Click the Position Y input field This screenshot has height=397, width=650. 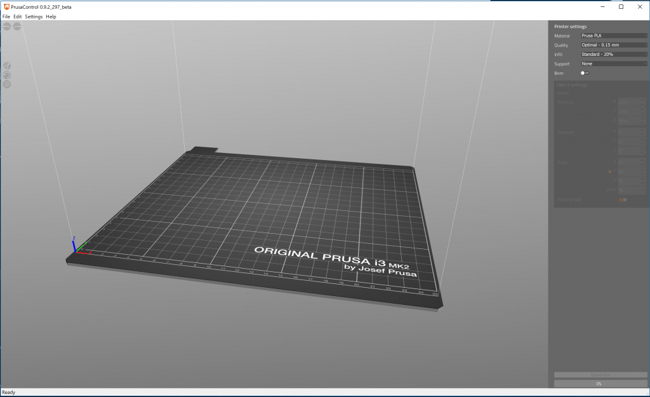click(x=632, y=112)
